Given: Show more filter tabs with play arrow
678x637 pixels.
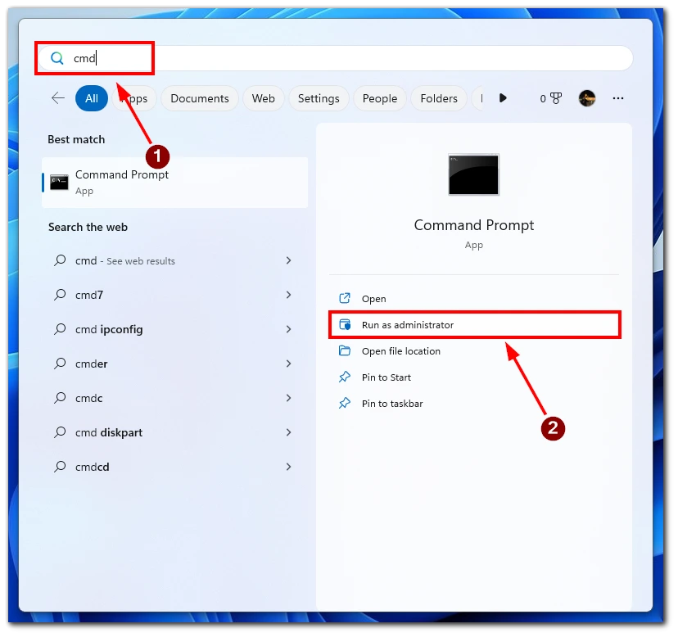Looking at the screenshot, I should click(503, 98).
